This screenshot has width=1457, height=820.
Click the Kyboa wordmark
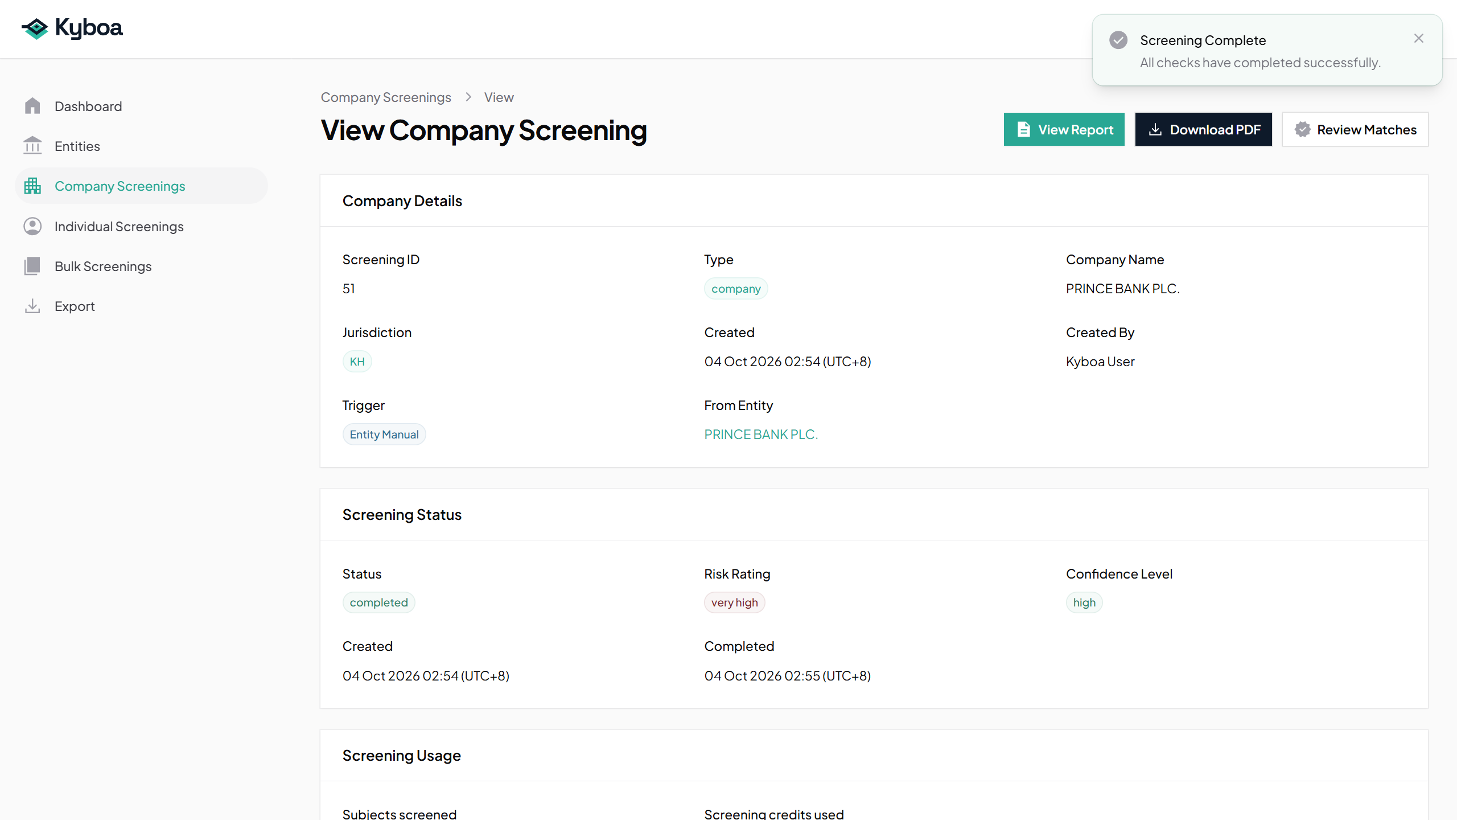coord(89,28)
